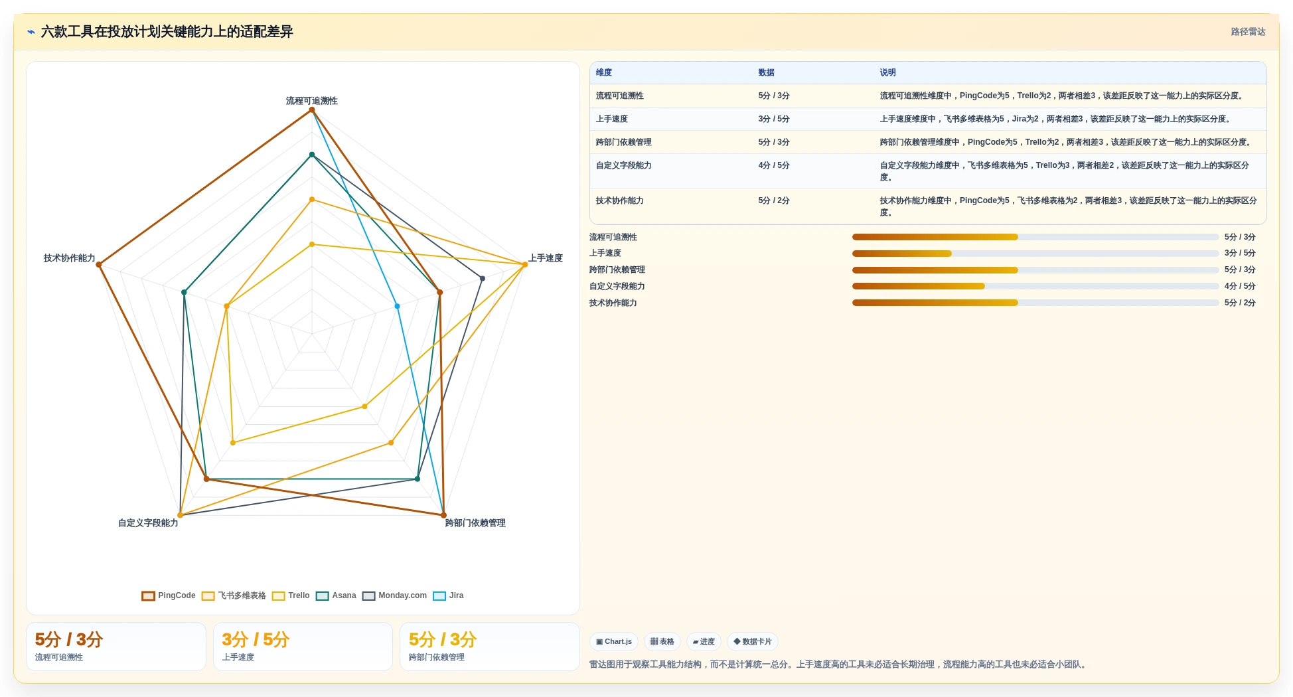Toggle Asana legend swatch
The height and width of the screenshot is (697, 1293).
(323, 595)
